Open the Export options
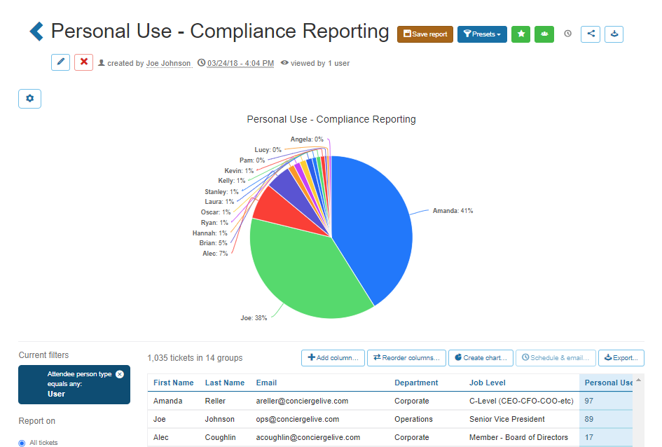 click(621, 358)
